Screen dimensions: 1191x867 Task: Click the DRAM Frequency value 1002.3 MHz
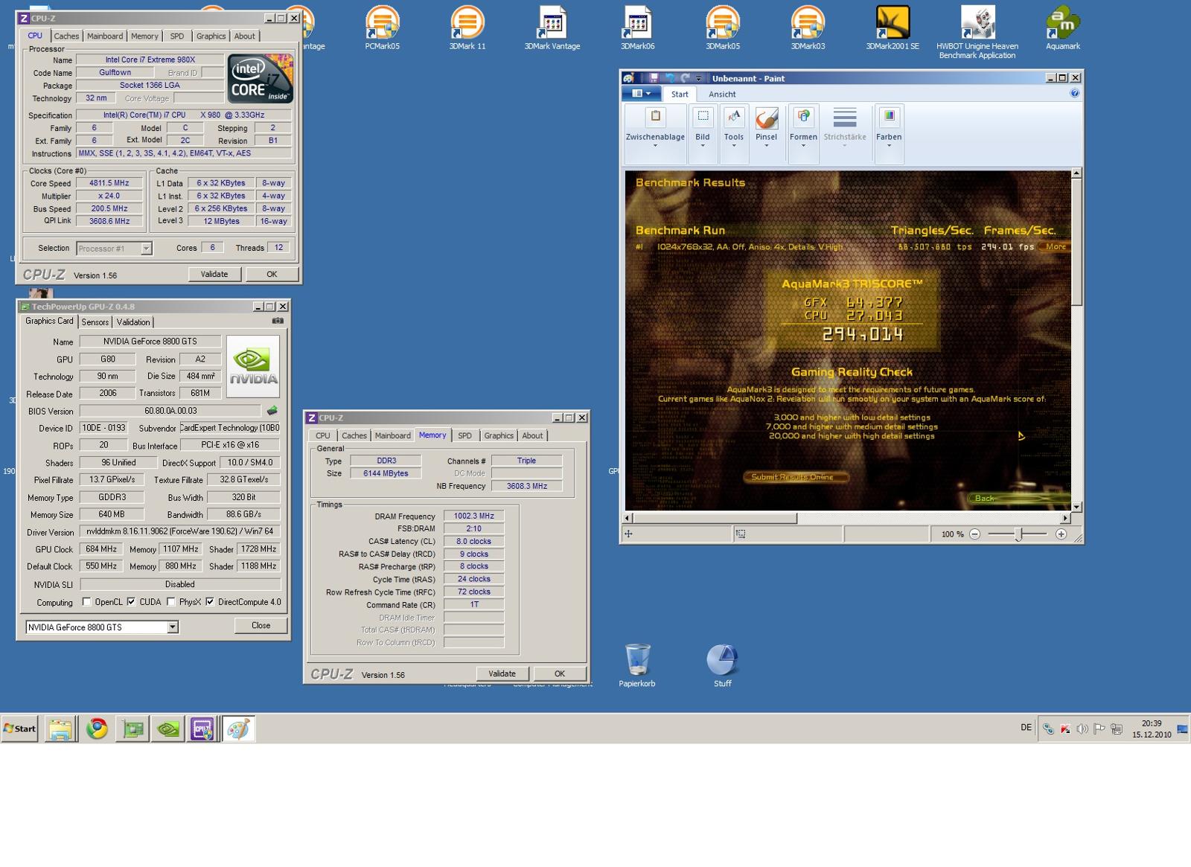click(474, 516)
